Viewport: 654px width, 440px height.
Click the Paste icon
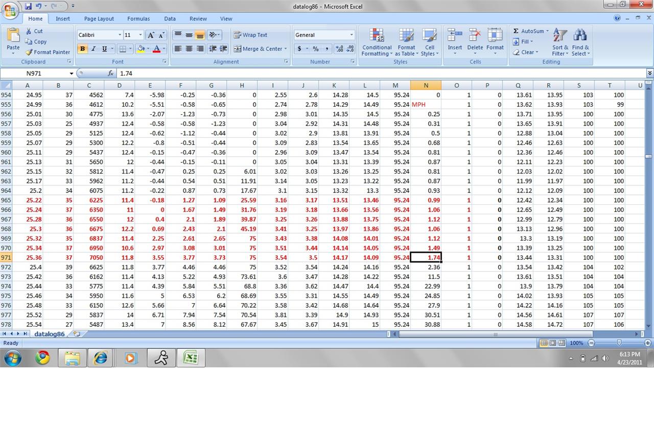tap(13, 36)
